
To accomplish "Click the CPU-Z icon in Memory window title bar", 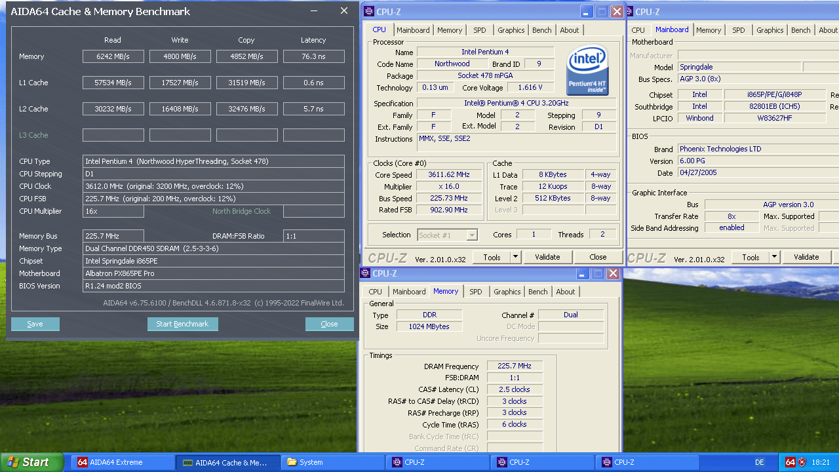I will click(366, 273).
